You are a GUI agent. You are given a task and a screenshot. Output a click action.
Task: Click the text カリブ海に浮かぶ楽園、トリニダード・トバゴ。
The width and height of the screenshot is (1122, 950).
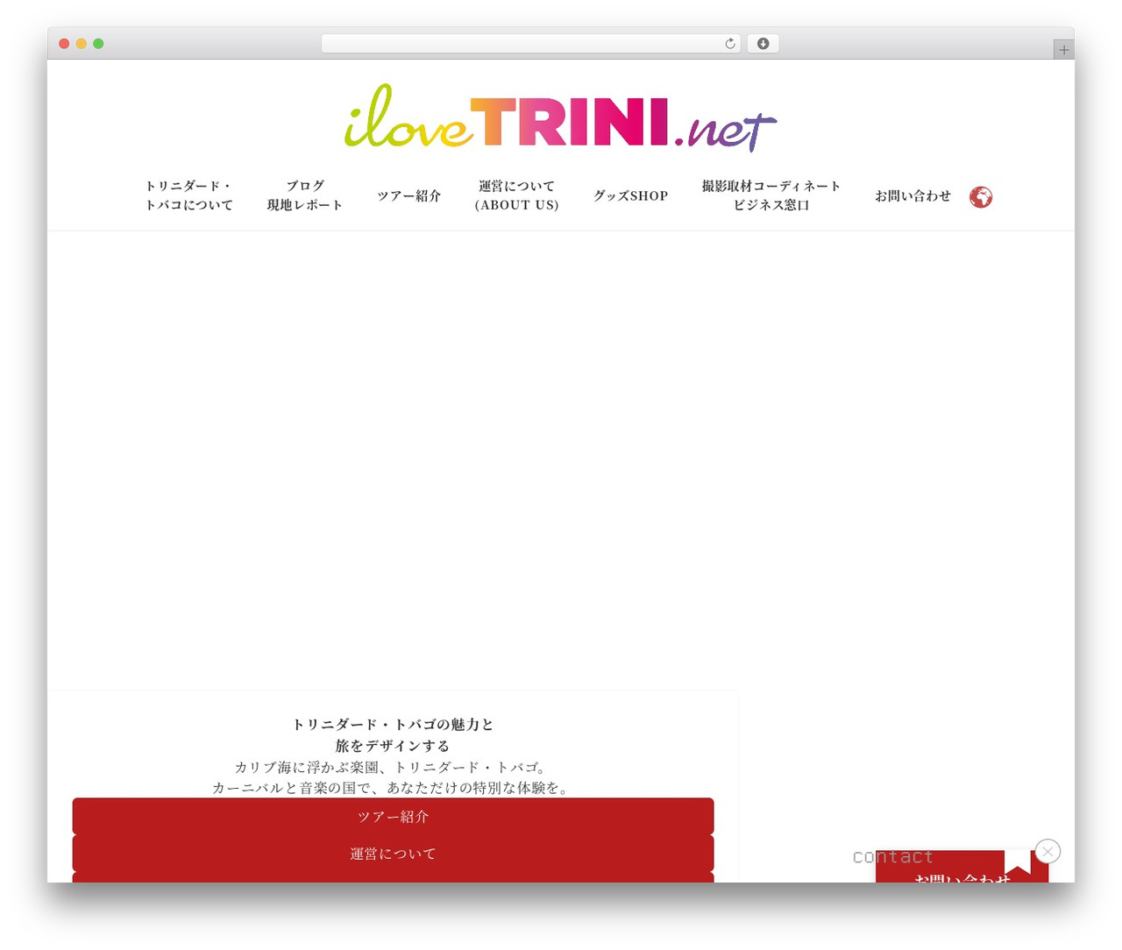[393, 767]
